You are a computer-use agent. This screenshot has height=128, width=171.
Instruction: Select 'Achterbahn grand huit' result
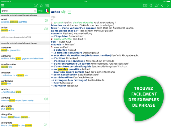25,82
